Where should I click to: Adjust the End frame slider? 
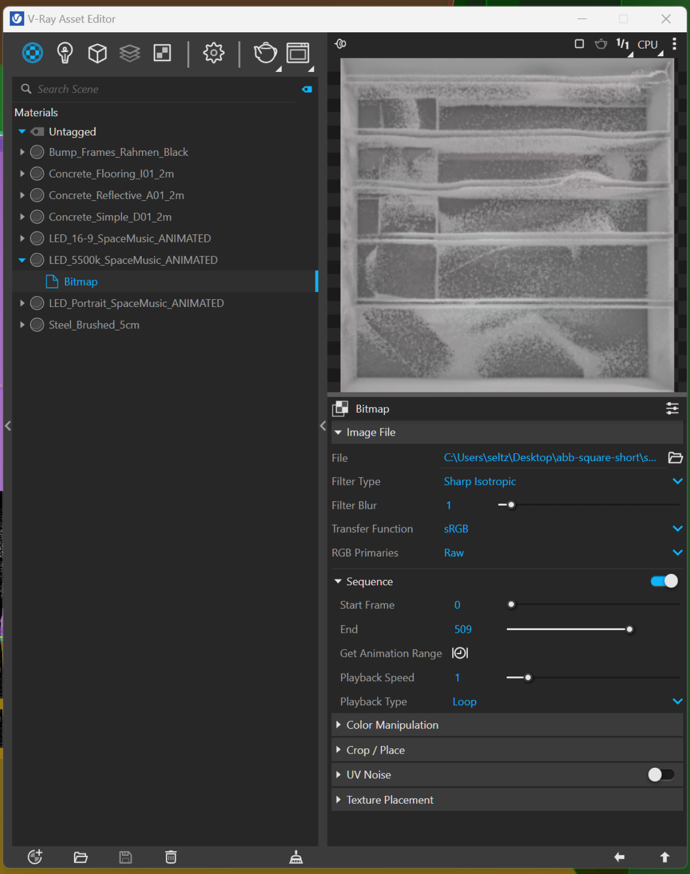(x=593, y=630)
